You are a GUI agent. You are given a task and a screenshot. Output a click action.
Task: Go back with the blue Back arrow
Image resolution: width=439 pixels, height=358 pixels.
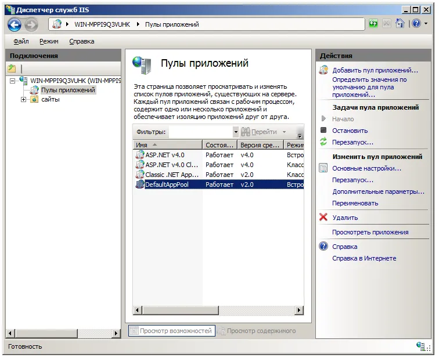(x=15, y=24)
